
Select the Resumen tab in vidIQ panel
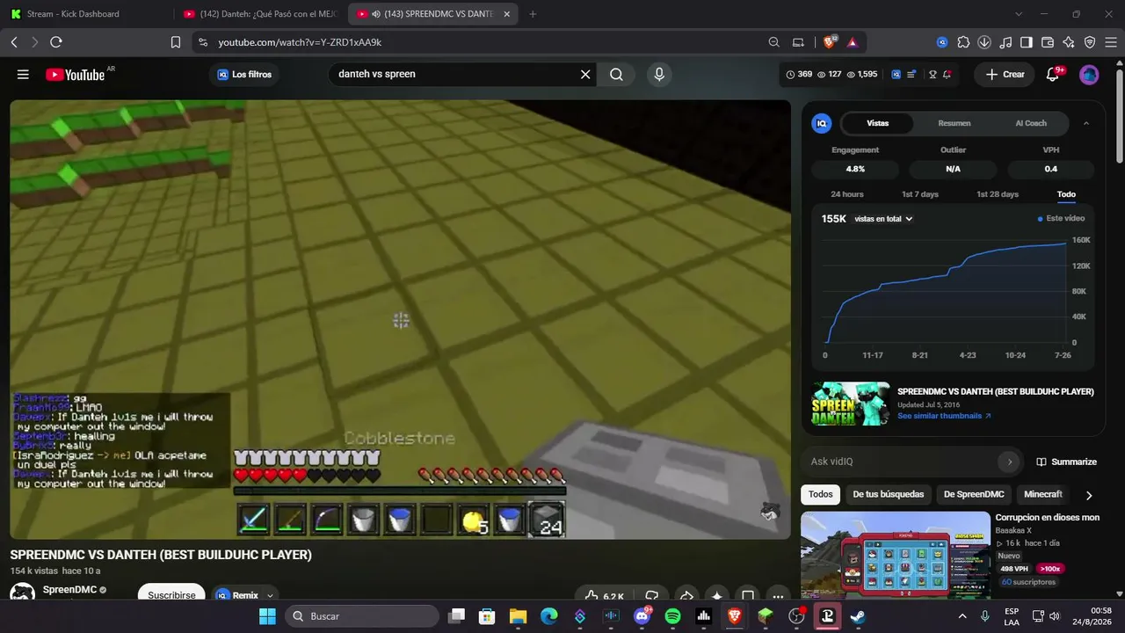954,124
